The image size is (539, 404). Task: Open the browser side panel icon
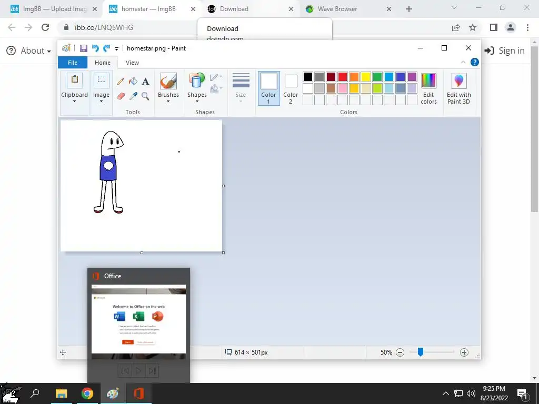[x=494, y=27]
